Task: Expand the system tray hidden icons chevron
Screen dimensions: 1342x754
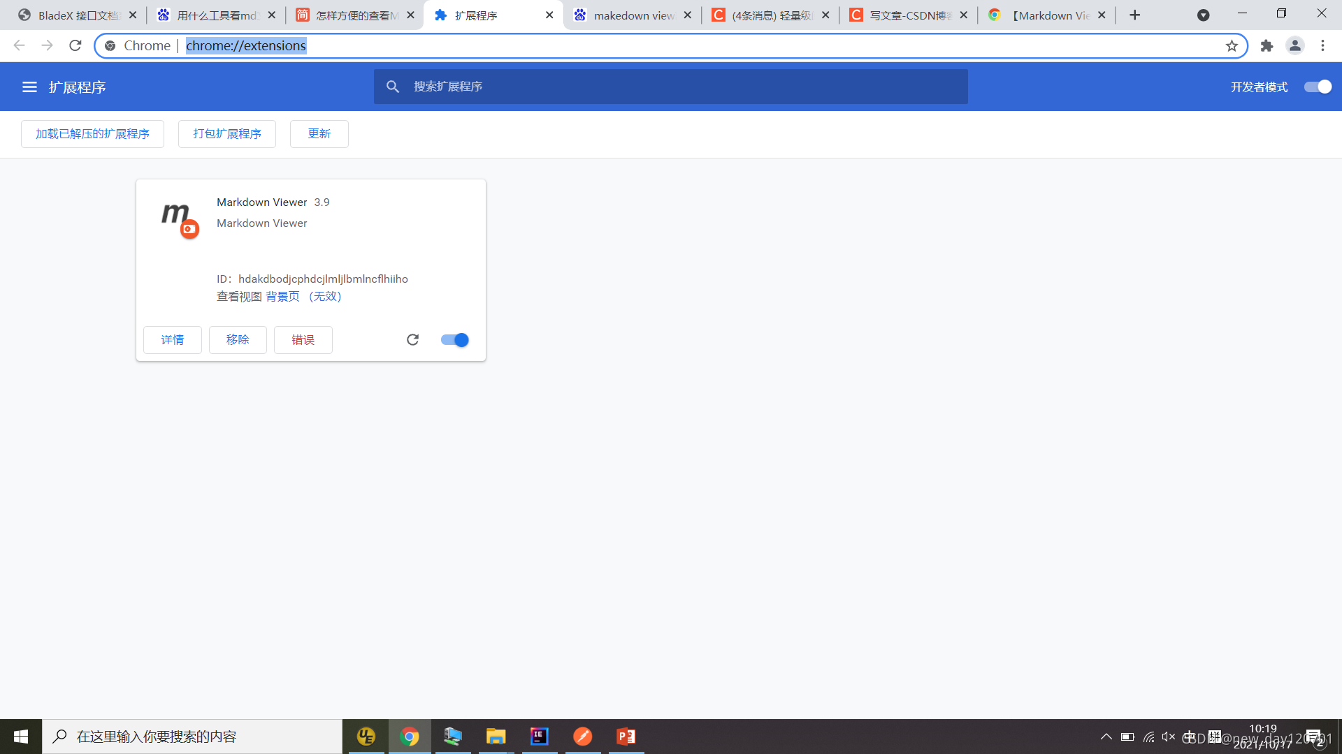Action: point(1106,737)
